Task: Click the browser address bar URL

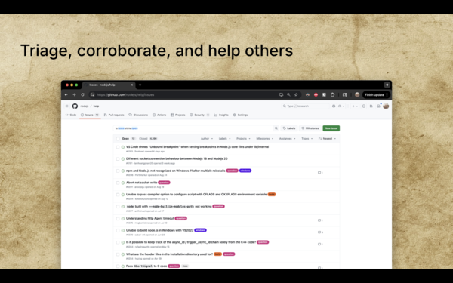Action: (125, 95)
